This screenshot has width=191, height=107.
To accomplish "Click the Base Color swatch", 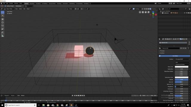I will point(181,67).
